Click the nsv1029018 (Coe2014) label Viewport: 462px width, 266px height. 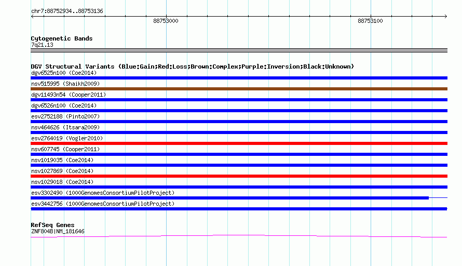[62, 182]
